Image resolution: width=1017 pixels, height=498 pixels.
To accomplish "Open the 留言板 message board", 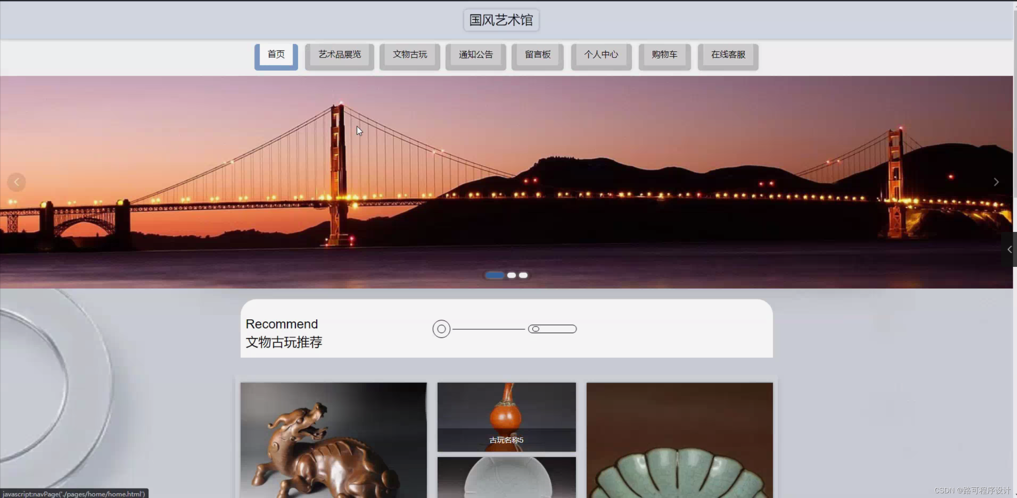I will click(538, 55).
